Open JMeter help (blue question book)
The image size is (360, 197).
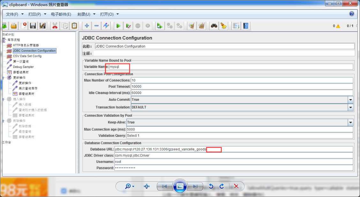click(246, 26)
